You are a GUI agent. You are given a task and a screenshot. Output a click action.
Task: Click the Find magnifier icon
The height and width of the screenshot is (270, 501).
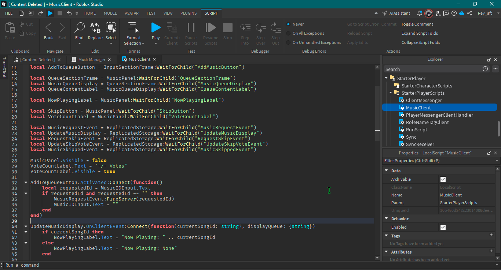pyautogui.click(x=79, y=28)
